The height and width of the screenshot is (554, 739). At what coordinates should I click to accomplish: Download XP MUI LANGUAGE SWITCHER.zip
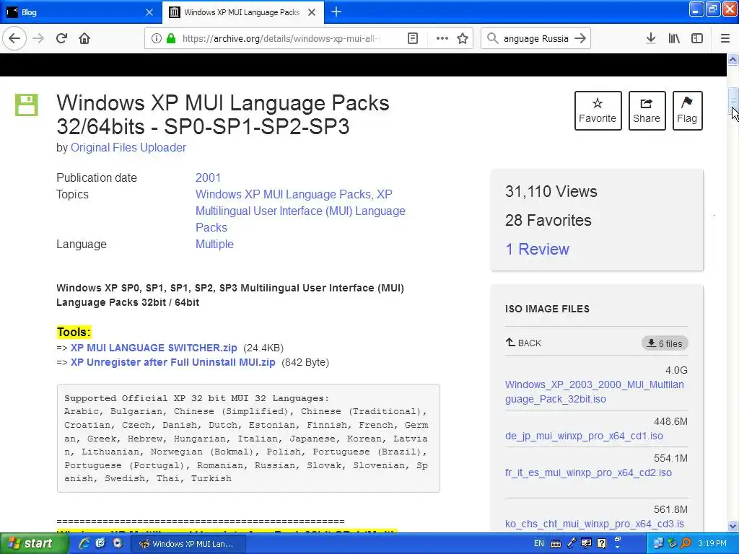(154, 348)
